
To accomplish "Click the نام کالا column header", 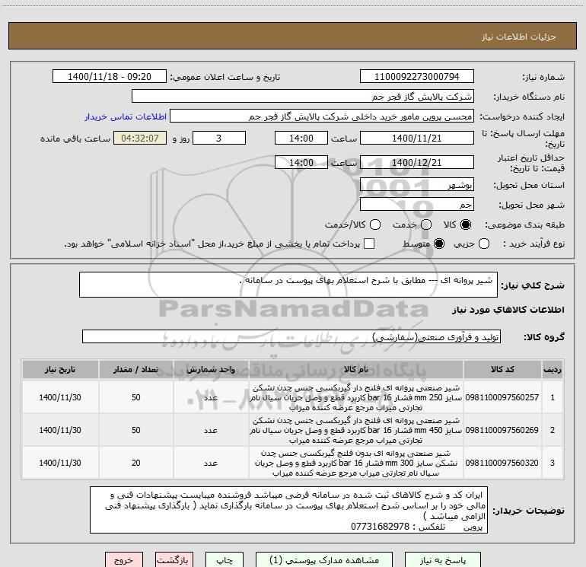I will point(356,369).
